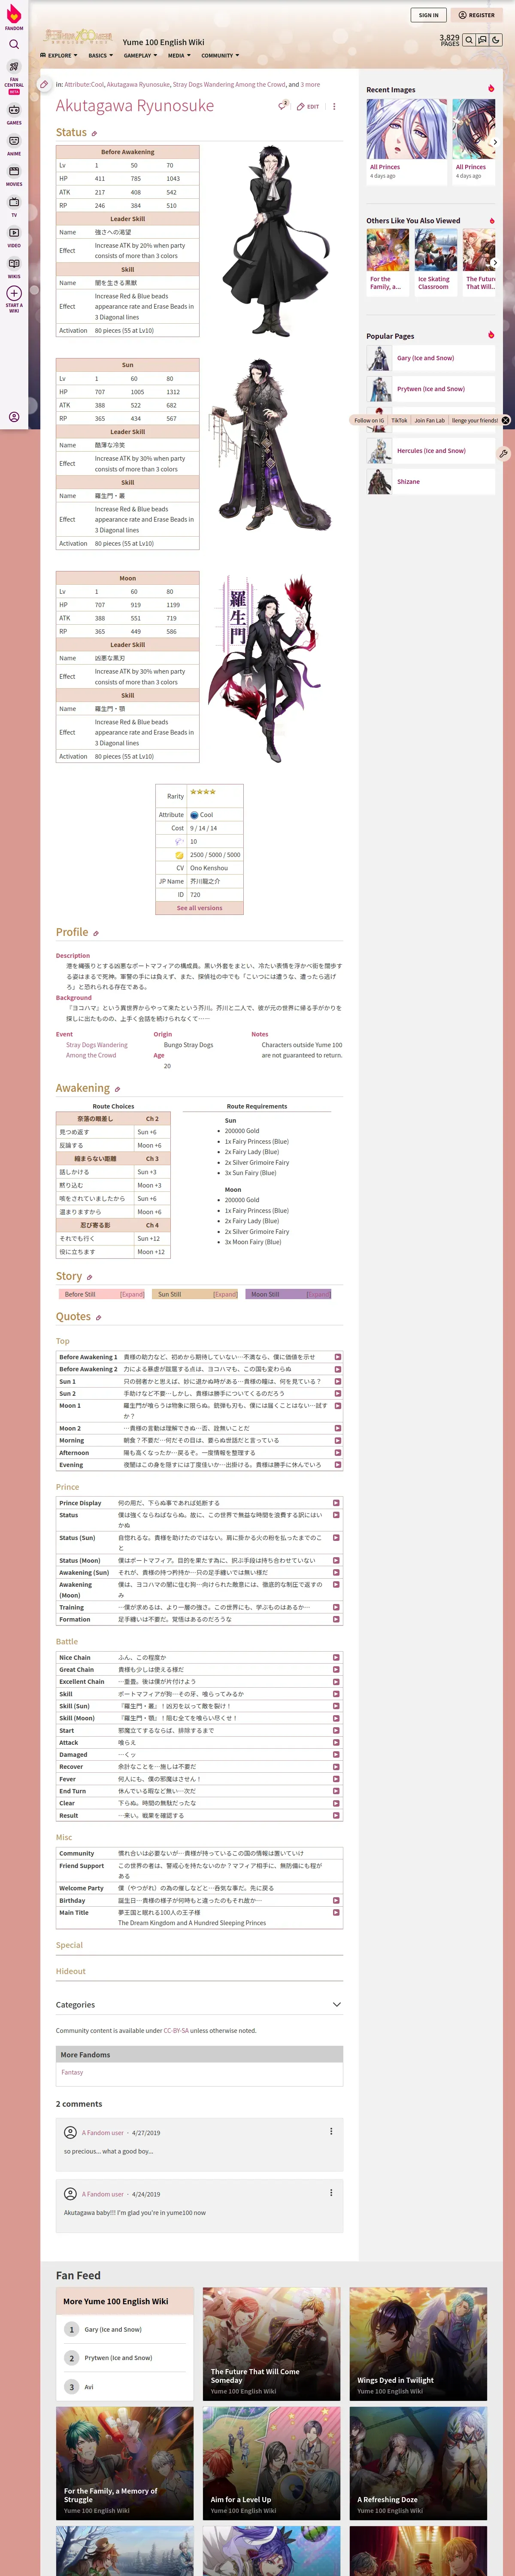
Task: Close the Follow on IG banner
Action: tap(505, 420)
